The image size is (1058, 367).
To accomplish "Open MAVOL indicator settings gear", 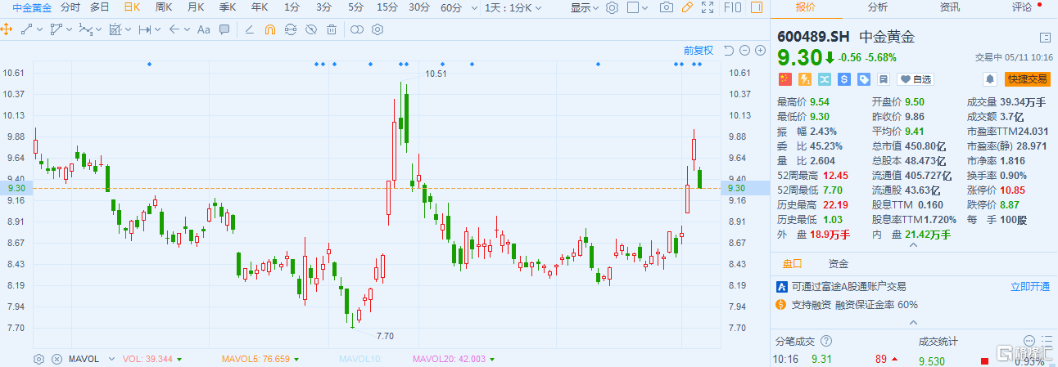I will tap(38, 359).
